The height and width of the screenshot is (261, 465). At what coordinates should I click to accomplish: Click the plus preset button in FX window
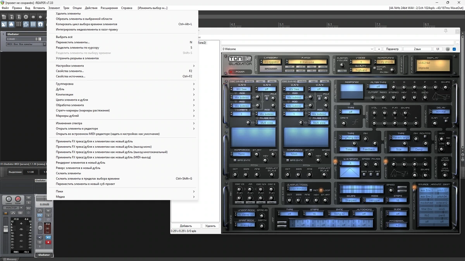tap(379, 49)
